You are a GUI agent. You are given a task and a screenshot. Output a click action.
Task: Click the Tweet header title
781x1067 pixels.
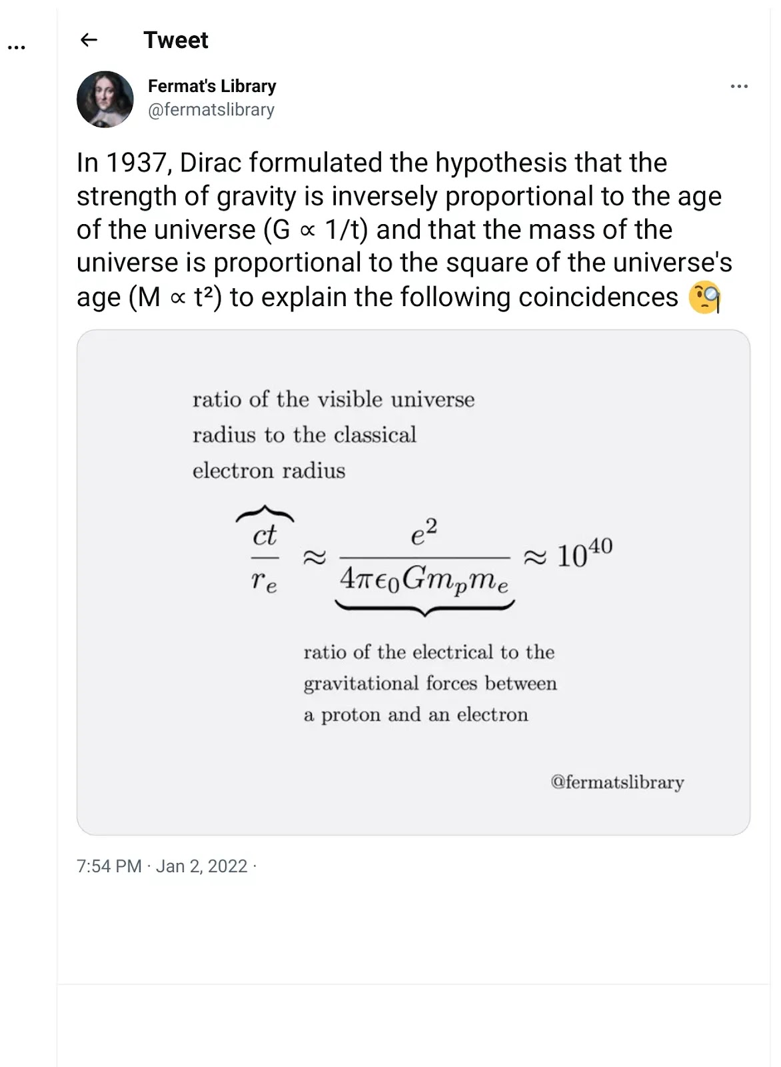pos(176,40)
